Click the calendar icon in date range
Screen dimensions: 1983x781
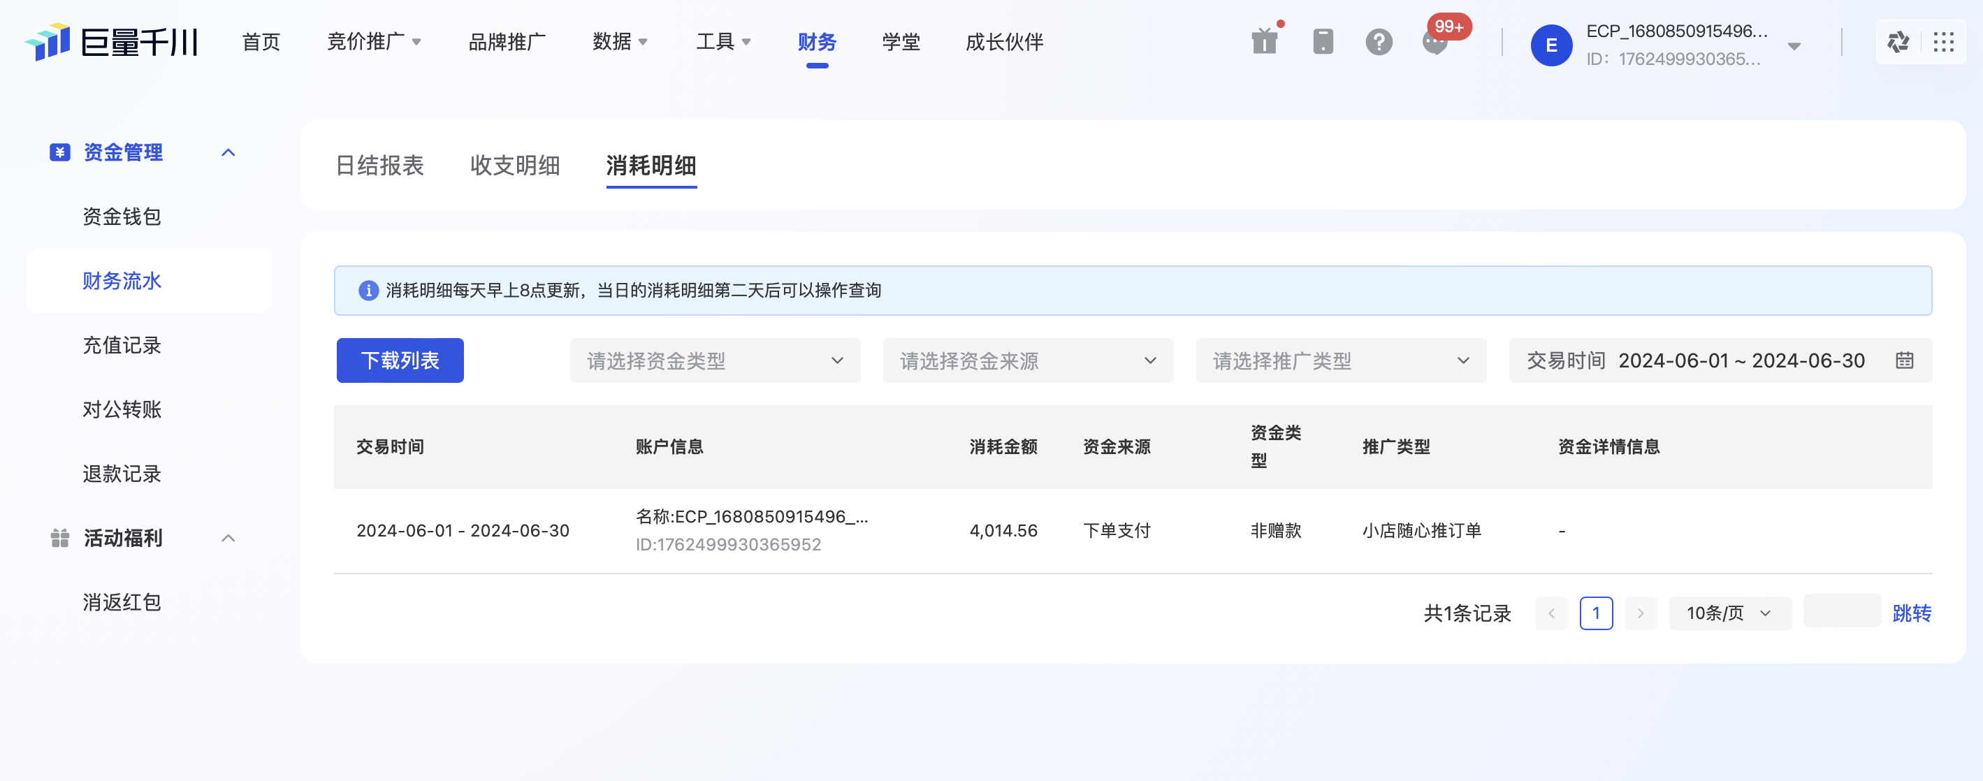1905,360
